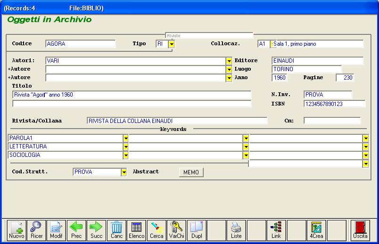Screen dimensions: 379x244
Task: Click the ISBN field 1234567890123
Action: [x=335, y=104]
